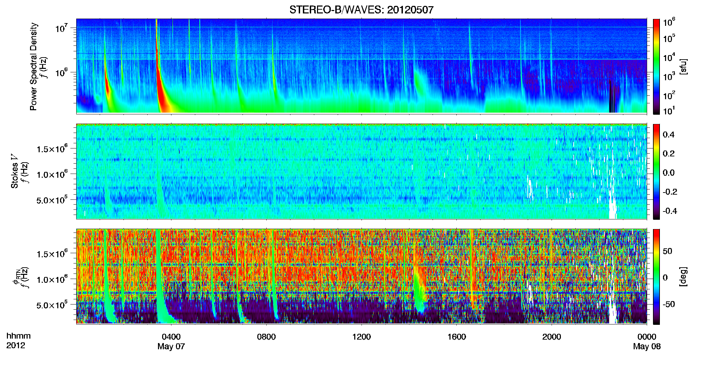
Task: Click the deg angle colorbar
Action: point(656,277)
